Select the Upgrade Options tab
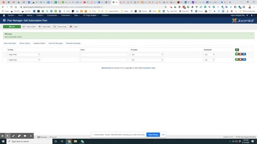The width and height of the screenshot is (257, 144). (x=39, y=43)
